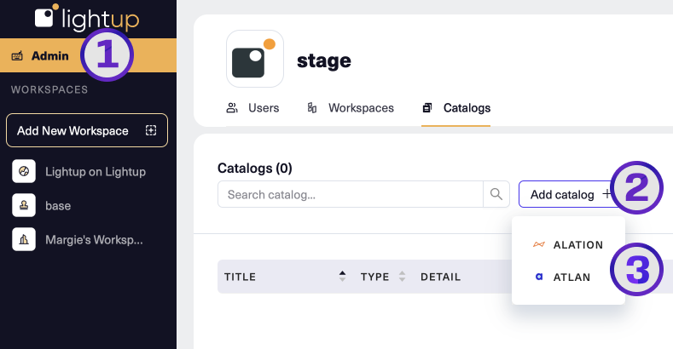Click the stage organization name
The height and width of the screenshot is (349, 673).
(x=324, y=60)
